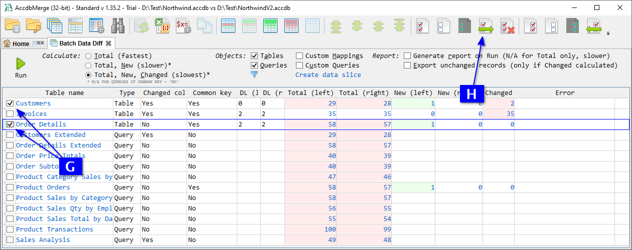Click the green Run arrow button
The height and width of the screenshot is (250, 632).
point(21,63)
